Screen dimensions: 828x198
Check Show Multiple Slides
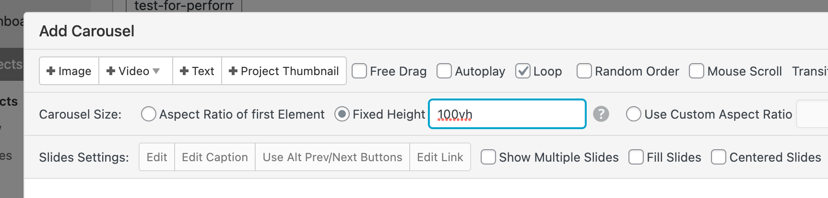(x=488, y=157)
